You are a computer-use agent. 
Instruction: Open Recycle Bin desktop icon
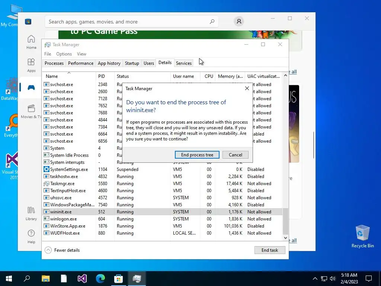click(x=362, y=236)
